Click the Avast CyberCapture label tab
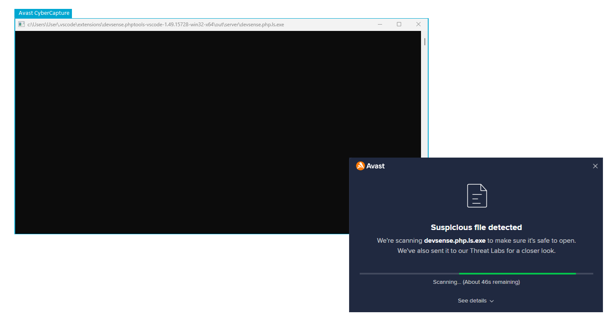The image size is (611, 330). (44, 13)
